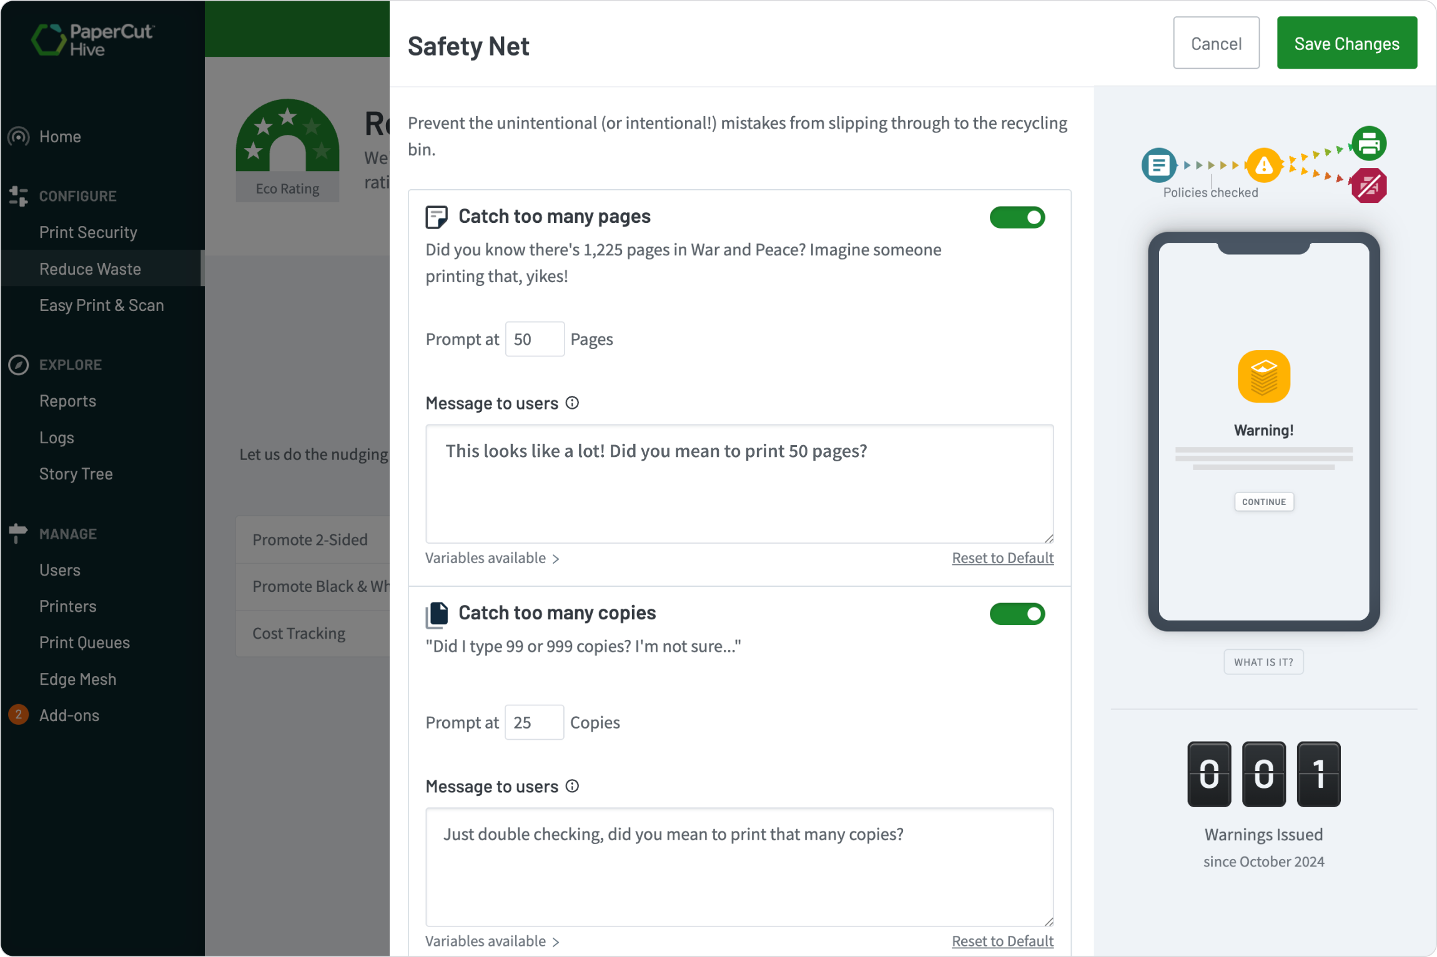Click the Catch too many pages note icon
Viewport: 1437px width, 957px height.
coord(437,217)
